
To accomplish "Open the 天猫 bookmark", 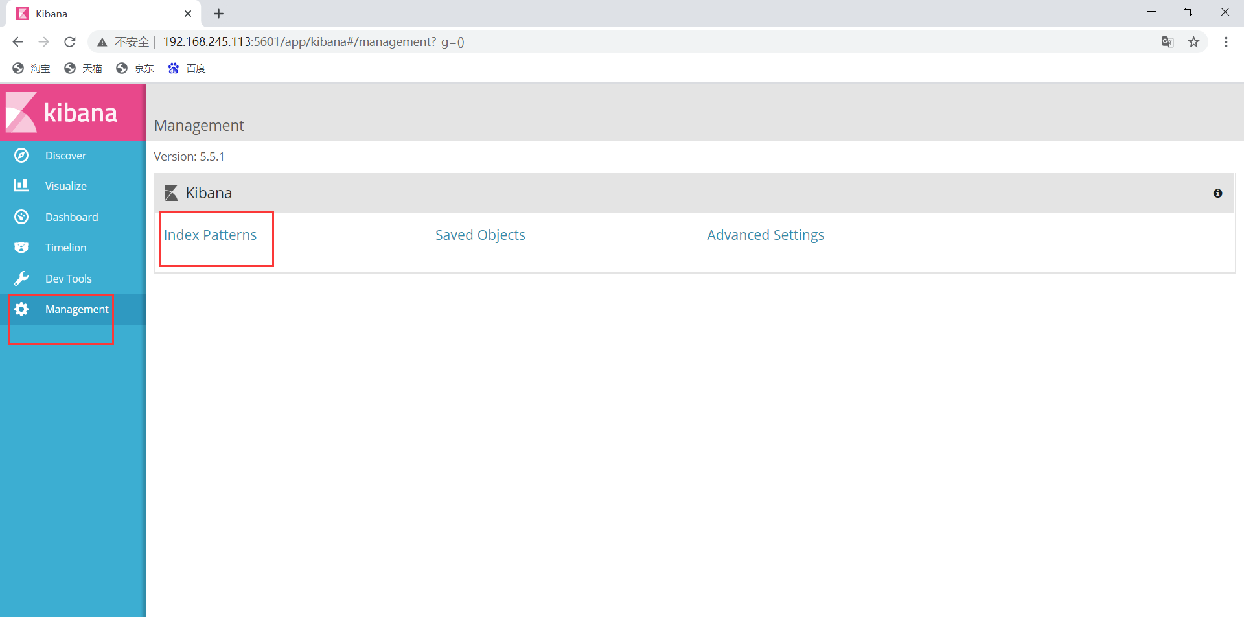I will (x=83, y=68).
